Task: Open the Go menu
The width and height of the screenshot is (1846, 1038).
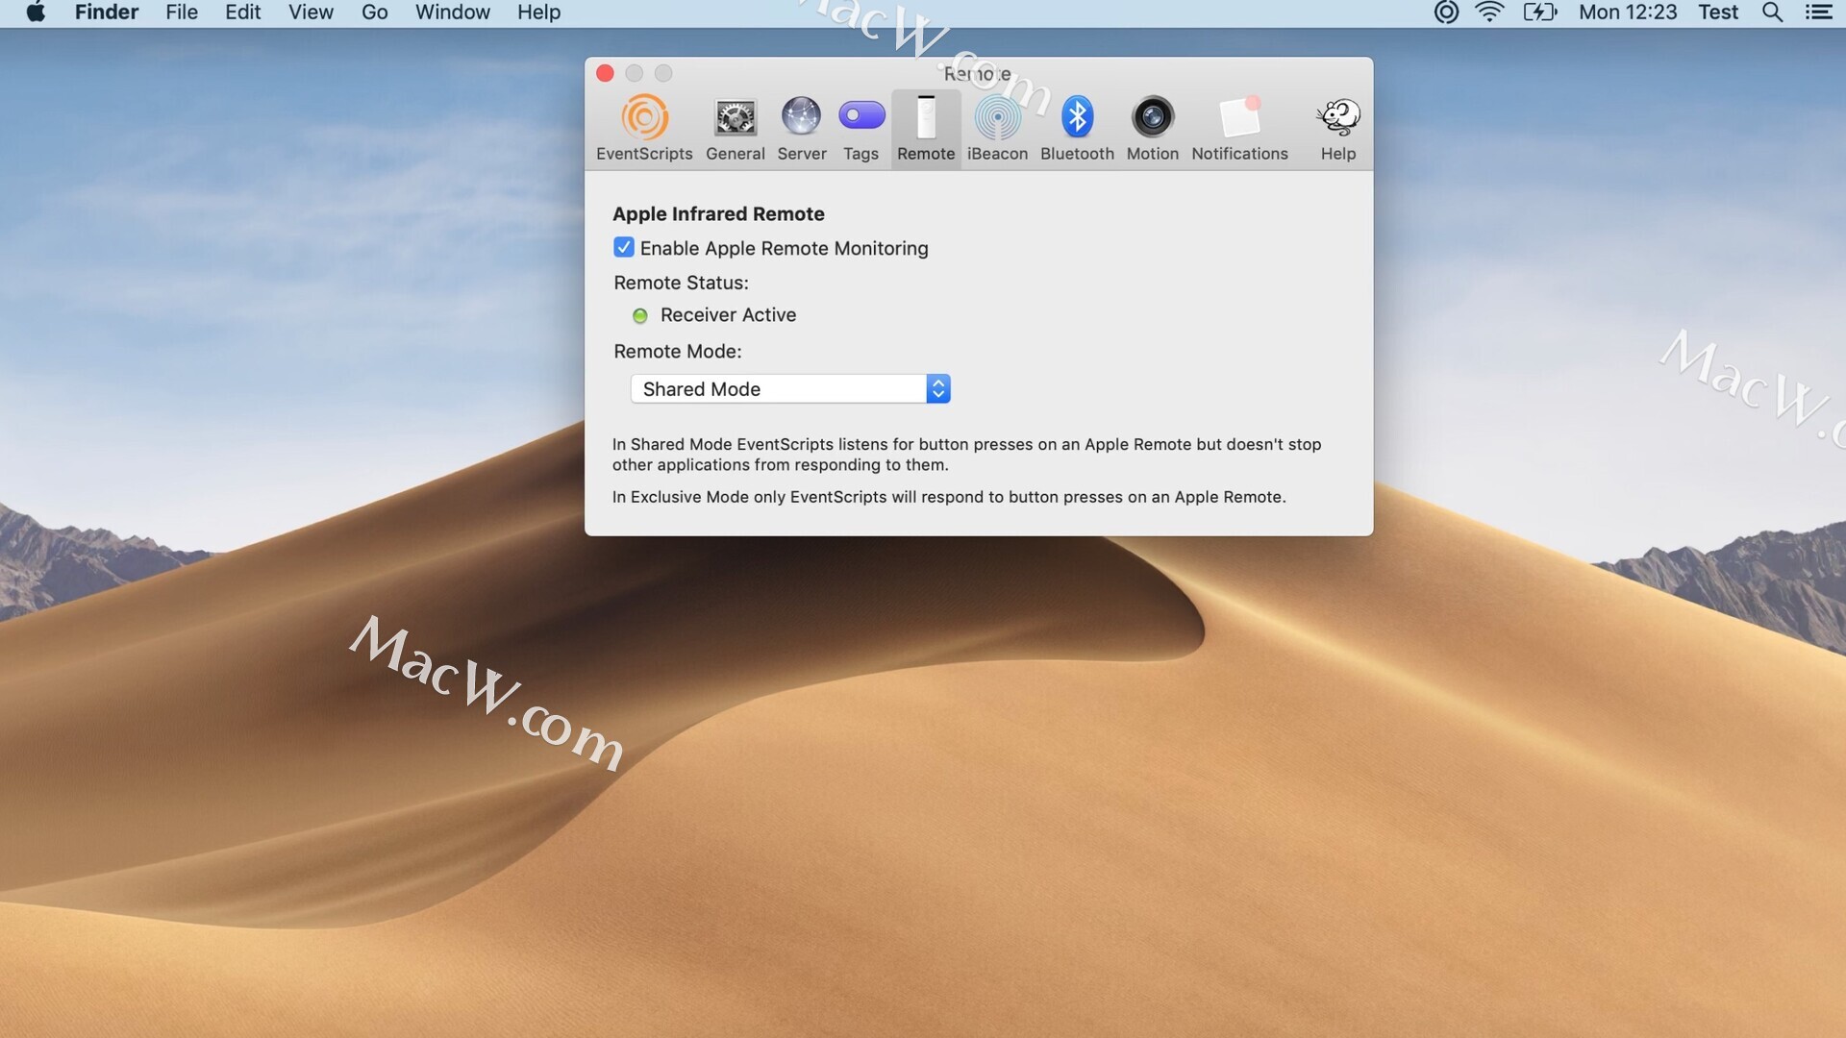Action: pyautogui.click(x=375, y=12)
